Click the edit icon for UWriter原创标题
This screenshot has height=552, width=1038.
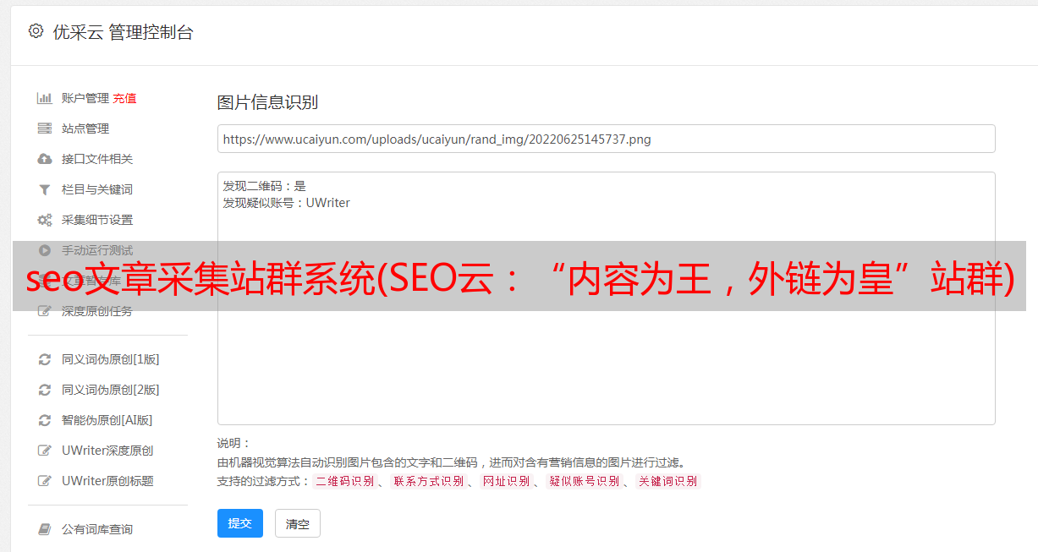[45, 481]
